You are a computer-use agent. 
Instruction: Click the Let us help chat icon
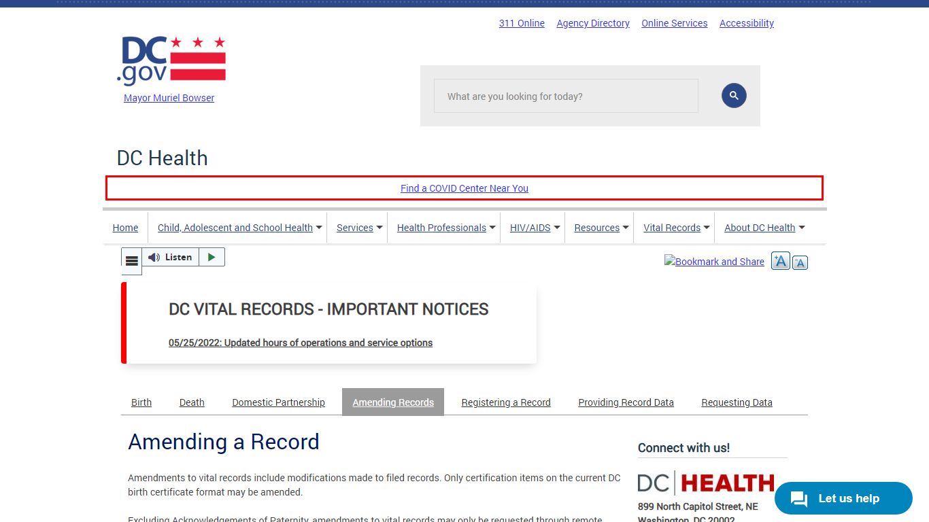(x=799, y=499)
